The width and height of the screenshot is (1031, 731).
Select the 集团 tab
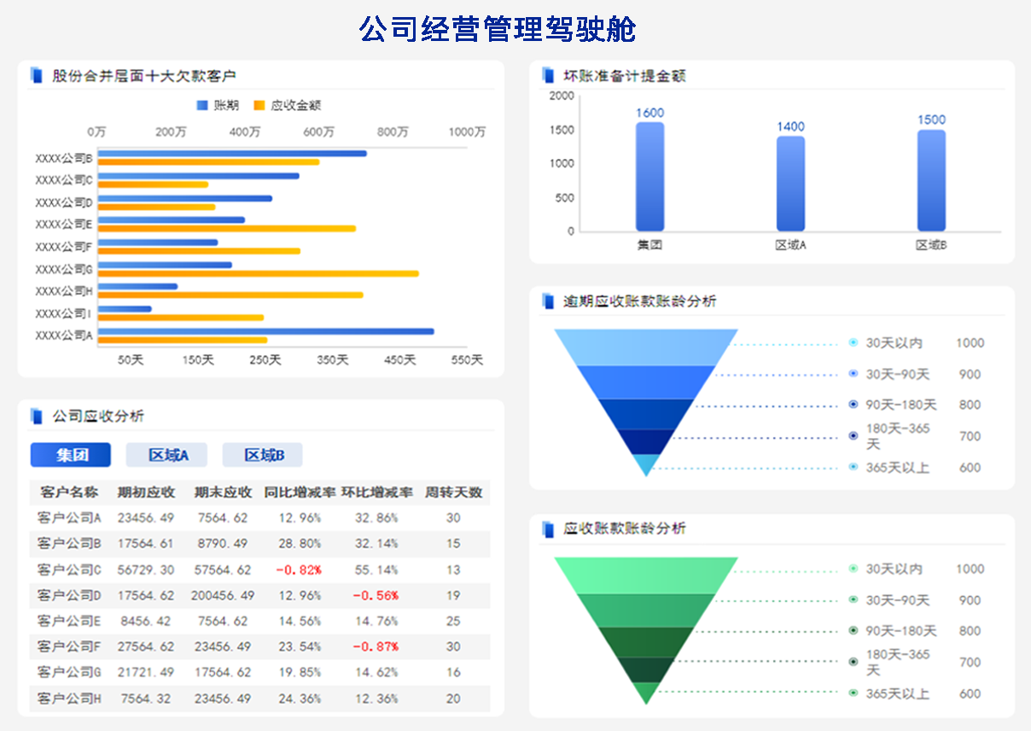point(71,455)
